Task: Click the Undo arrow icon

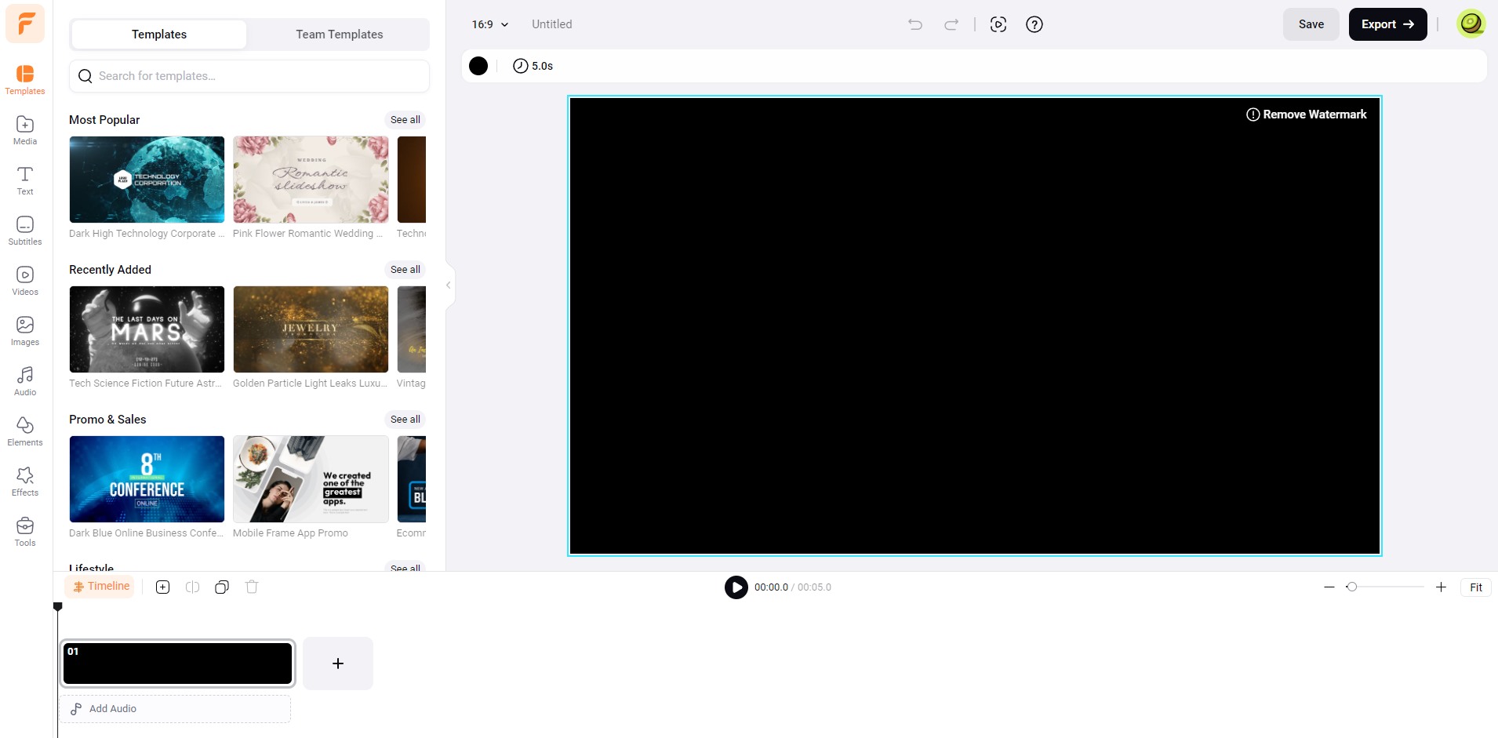Action: (915, 24)
